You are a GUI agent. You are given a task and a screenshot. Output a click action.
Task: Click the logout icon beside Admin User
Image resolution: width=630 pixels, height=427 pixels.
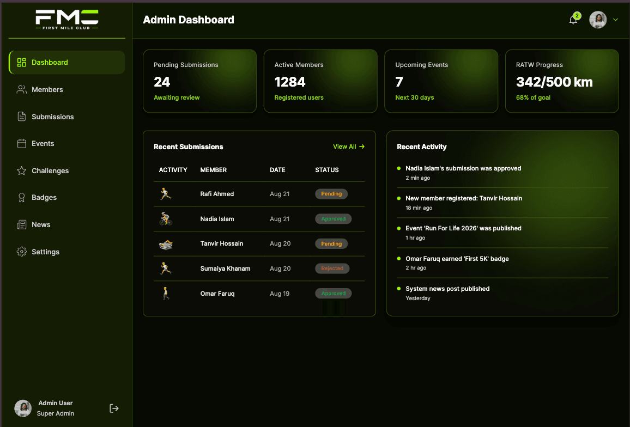point(114,408)
